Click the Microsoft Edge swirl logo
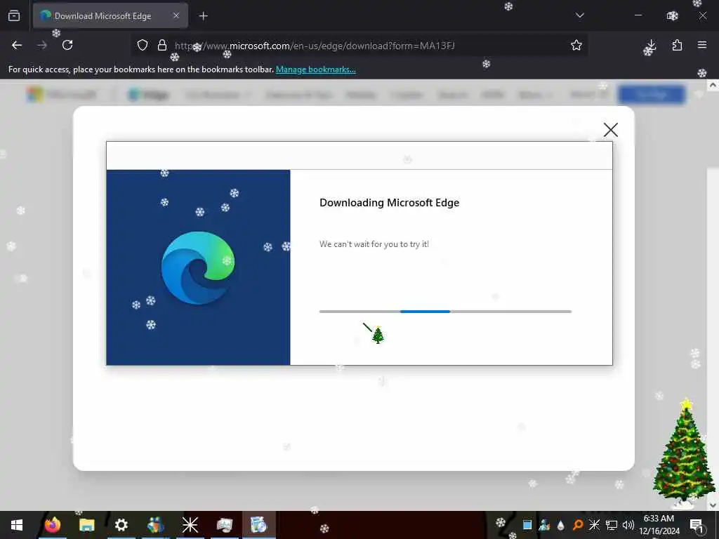Image resolution: width=719 pixels, height=539 pixels. (x=198, y=268)
